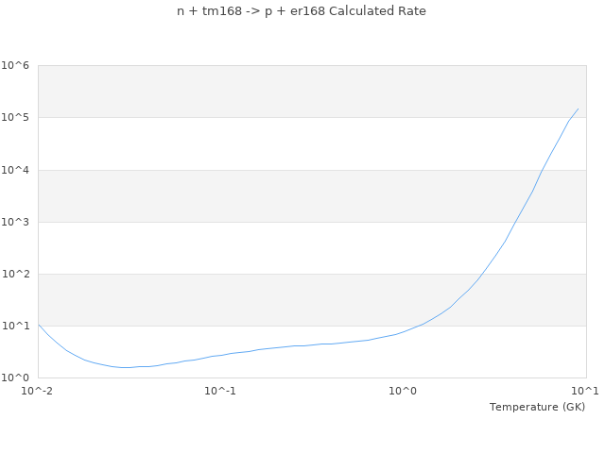Click the Temperature (GK) axis title

point(537,407)
